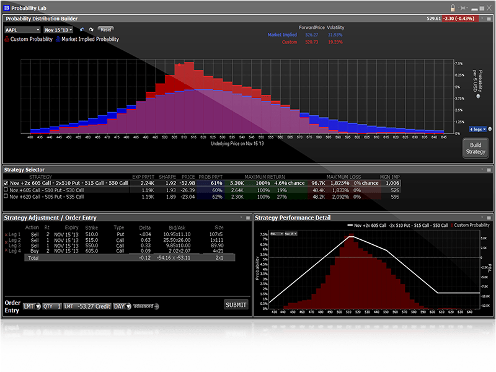Open the Strategy Selector panel grid icon
Image resolution: width=496 pixels, height=372 pixels.
pyautogui.click(x=489, y=170)
